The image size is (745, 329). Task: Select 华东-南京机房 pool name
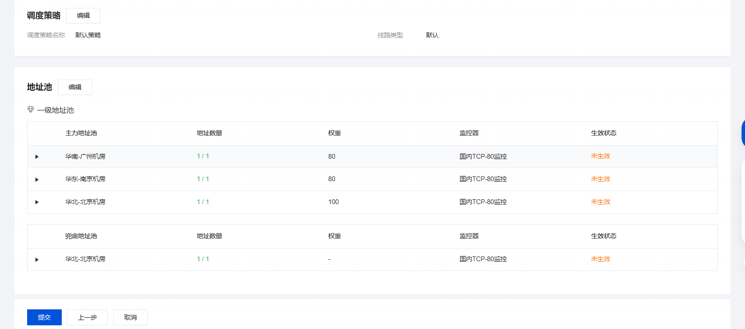point(85,179)
